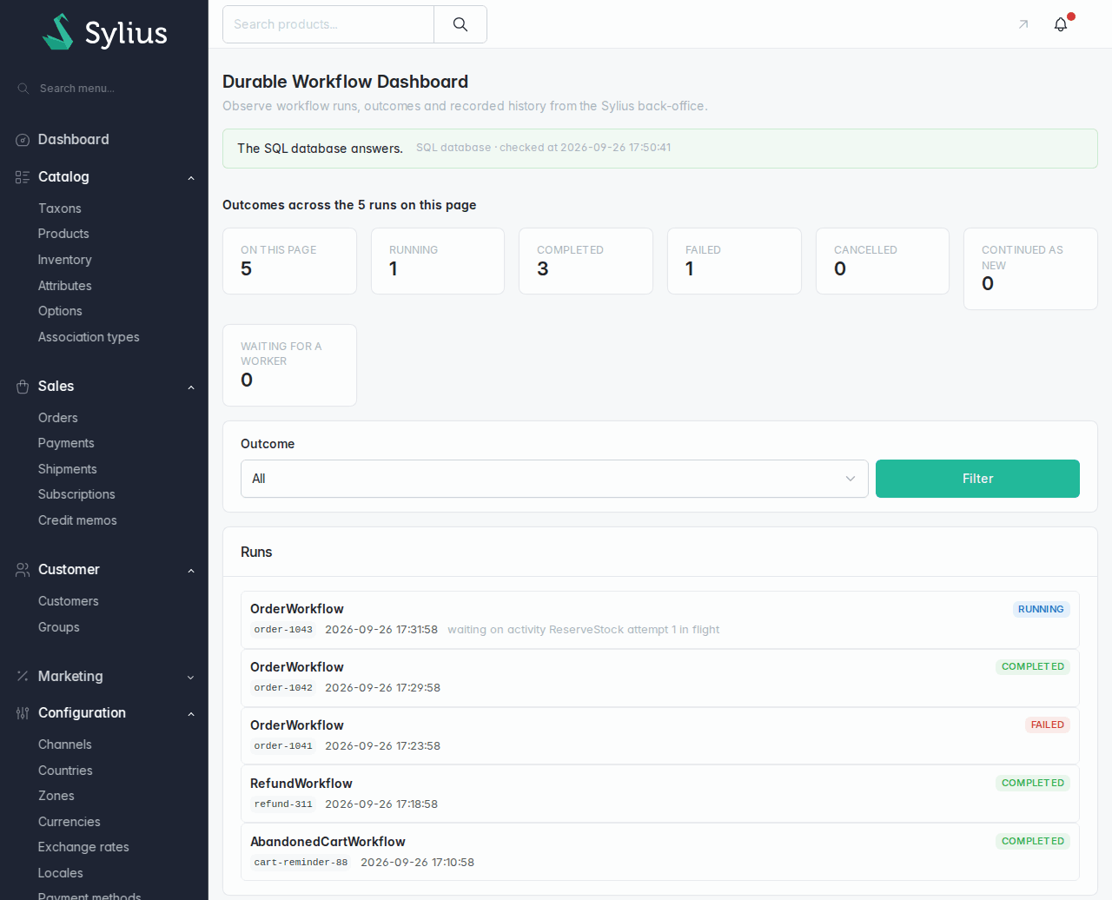Open Subscriptions in the Sales menu
The height and width of the screenshot is (900, 1112).
76,494
